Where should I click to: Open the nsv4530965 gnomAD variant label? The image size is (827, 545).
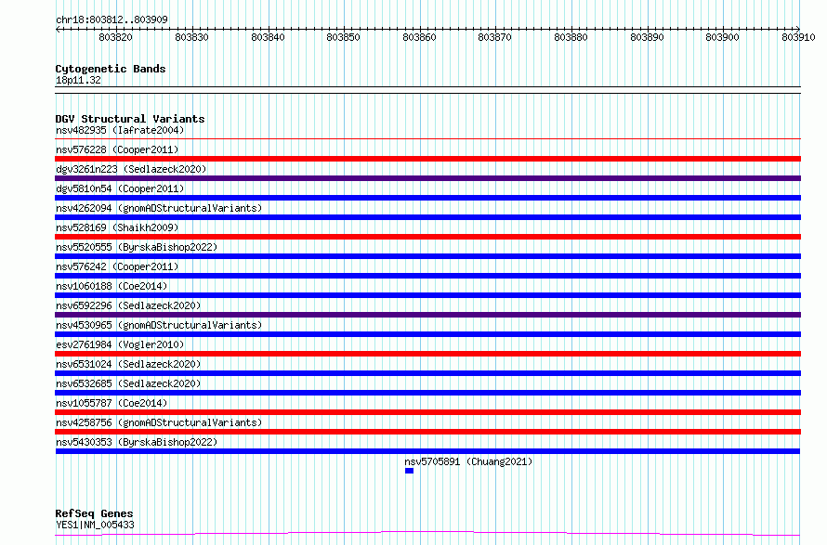click(159, 325)
